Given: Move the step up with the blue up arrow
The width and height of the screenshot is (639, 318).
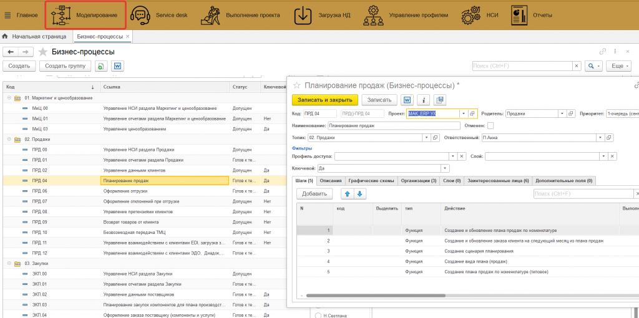Looking at the screenshot, I should click(x=346, y=194).
